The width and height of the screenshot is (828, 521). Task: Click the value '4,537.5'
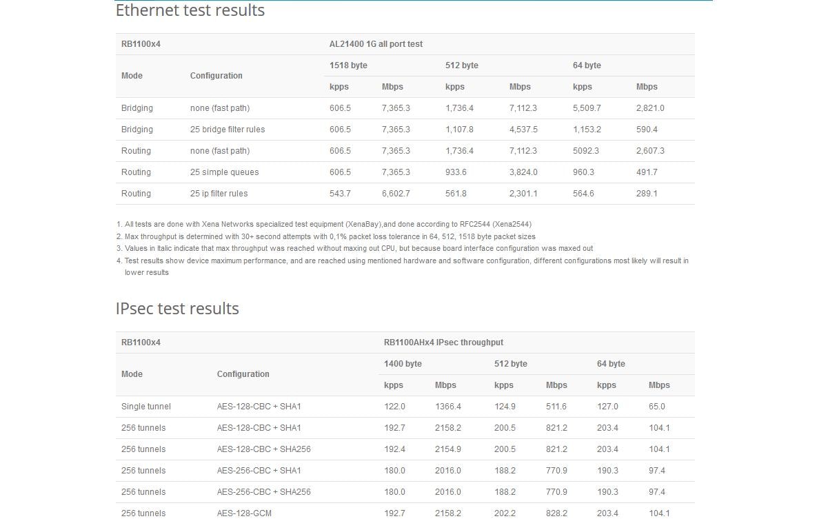(x=523, y=130)
